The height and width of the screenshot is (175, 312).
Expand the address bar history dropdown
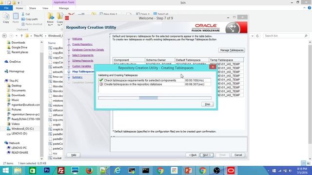coord(253,36)
